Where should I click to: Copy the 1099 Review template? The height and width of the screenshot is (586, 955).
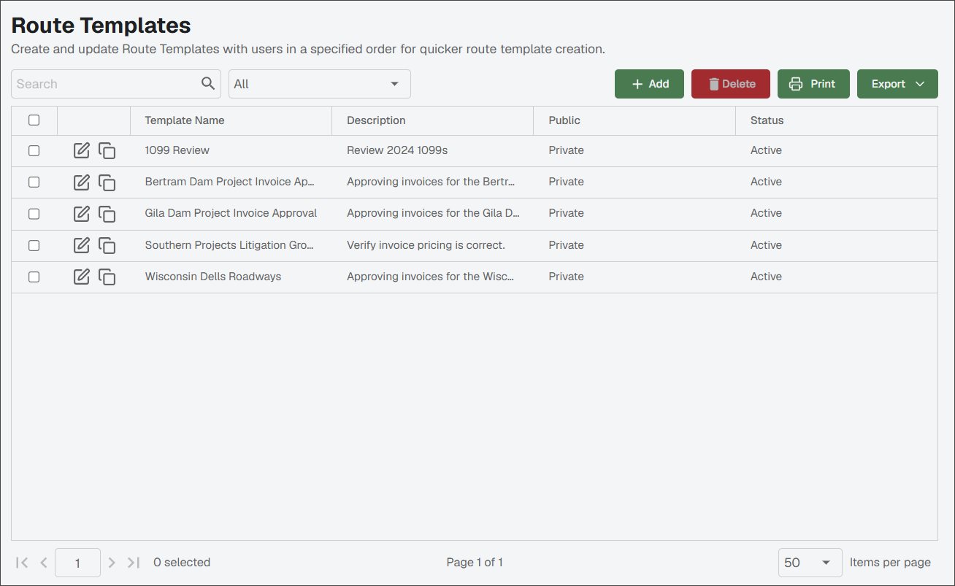[107, 150]
